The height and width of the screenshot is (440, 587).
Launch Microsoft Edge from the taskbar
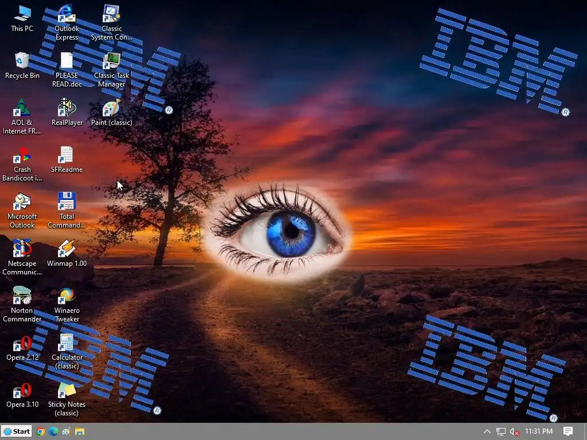click(53, 431)
